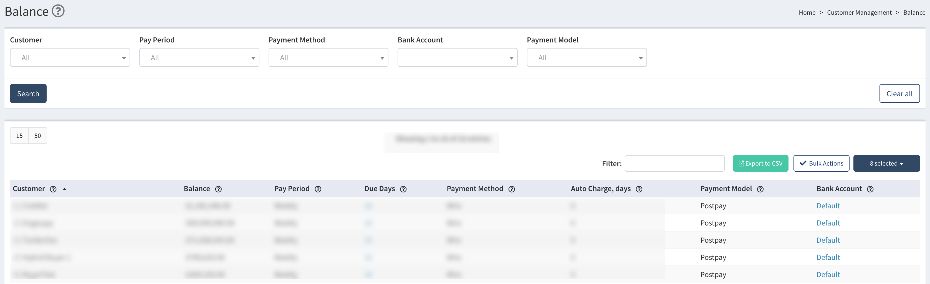This screenshot has height=284, width=930.
Task: Click into the table Filter text field
Action: (674, 163)
